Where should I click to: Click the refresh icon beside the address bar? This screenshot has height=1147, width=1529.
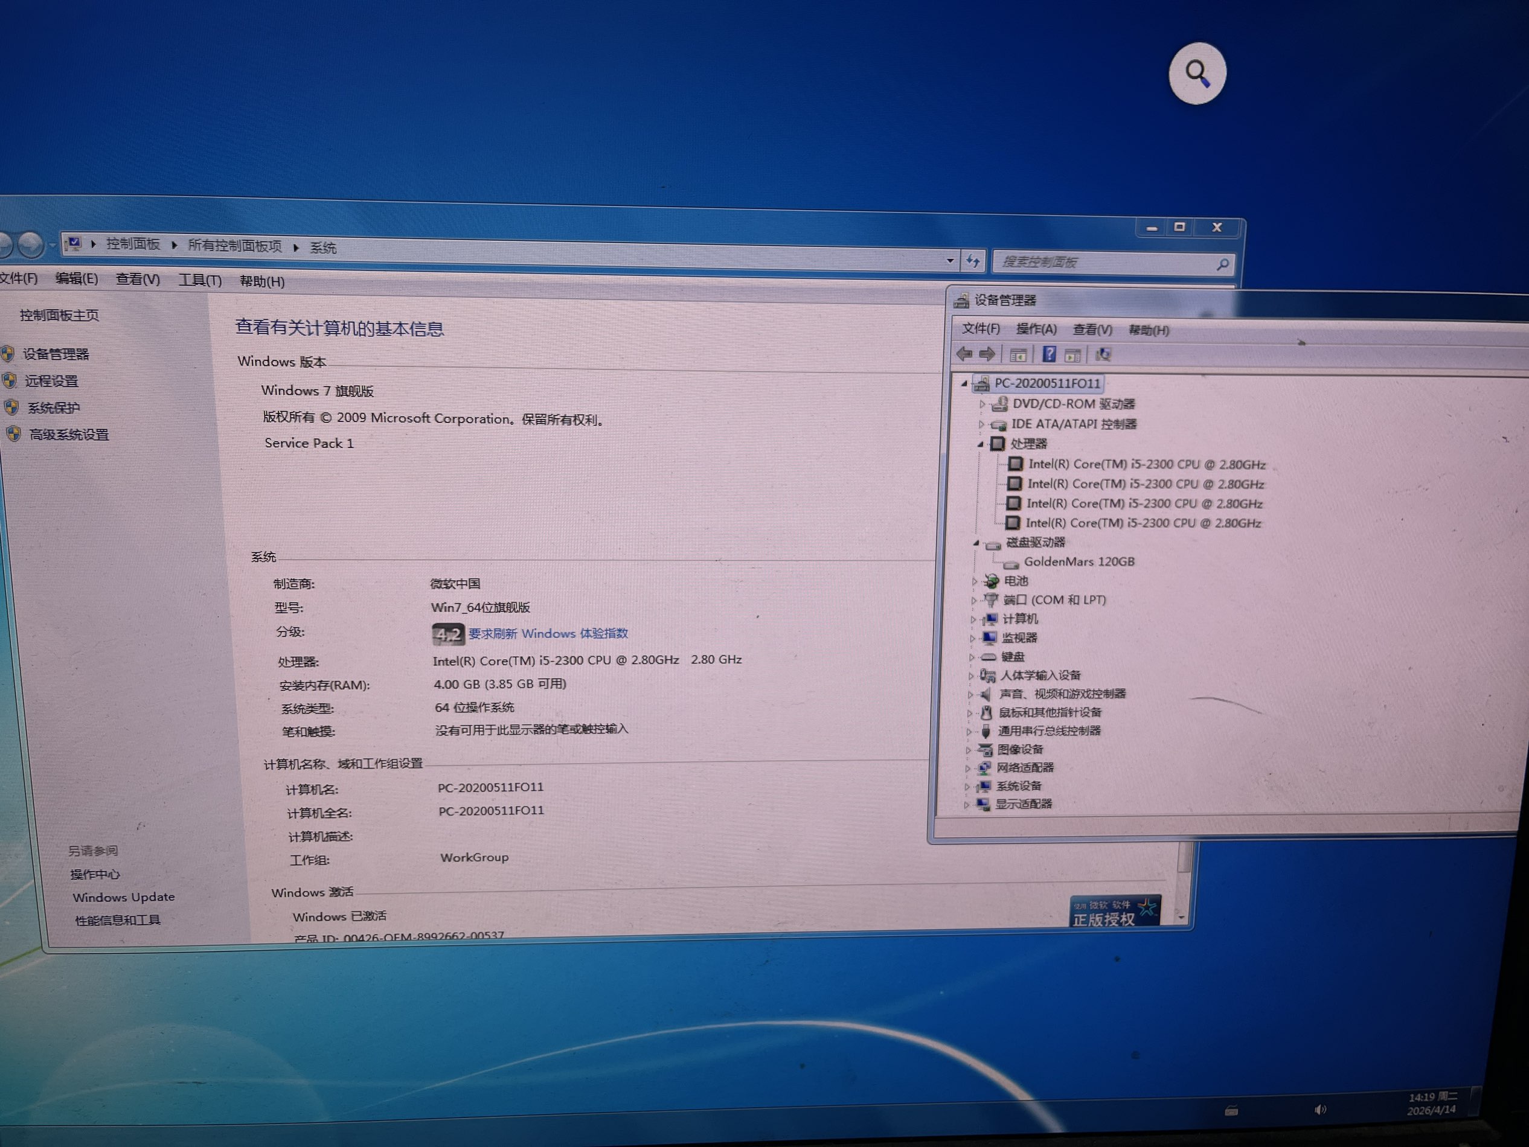pyautogui.click(x=973, y=261)
